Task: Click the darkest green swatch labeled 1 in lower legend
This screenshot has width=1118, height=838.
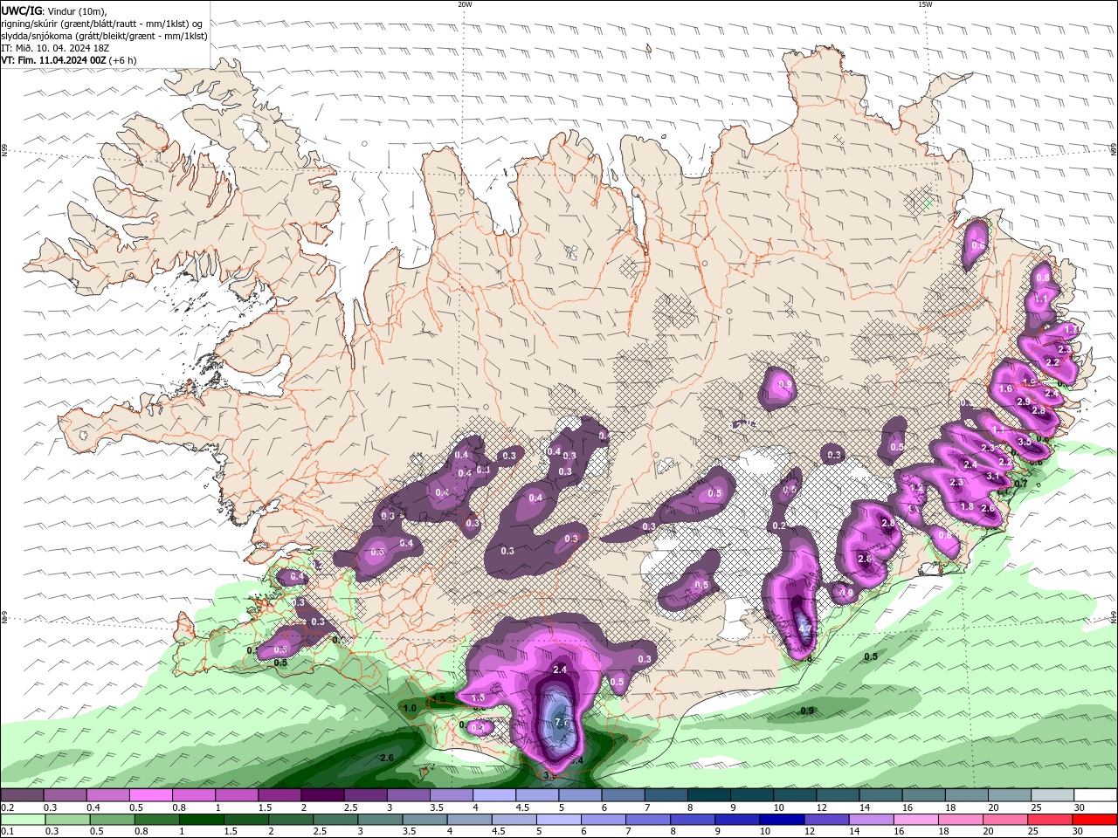Action: point(202,820)
